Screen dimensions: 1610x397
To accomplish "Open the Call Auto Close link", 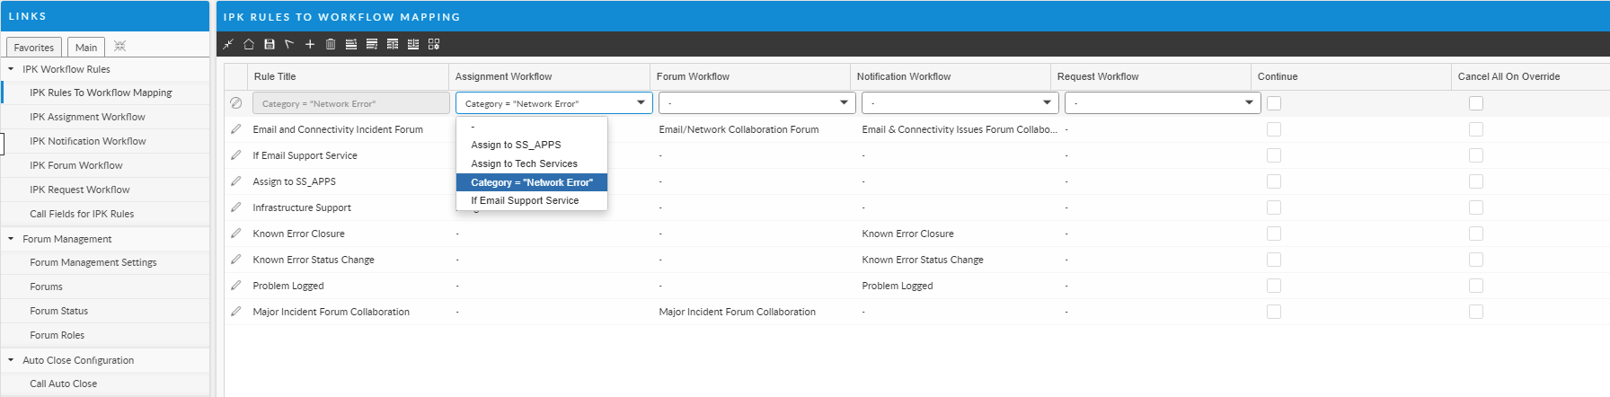I will 63,384.
